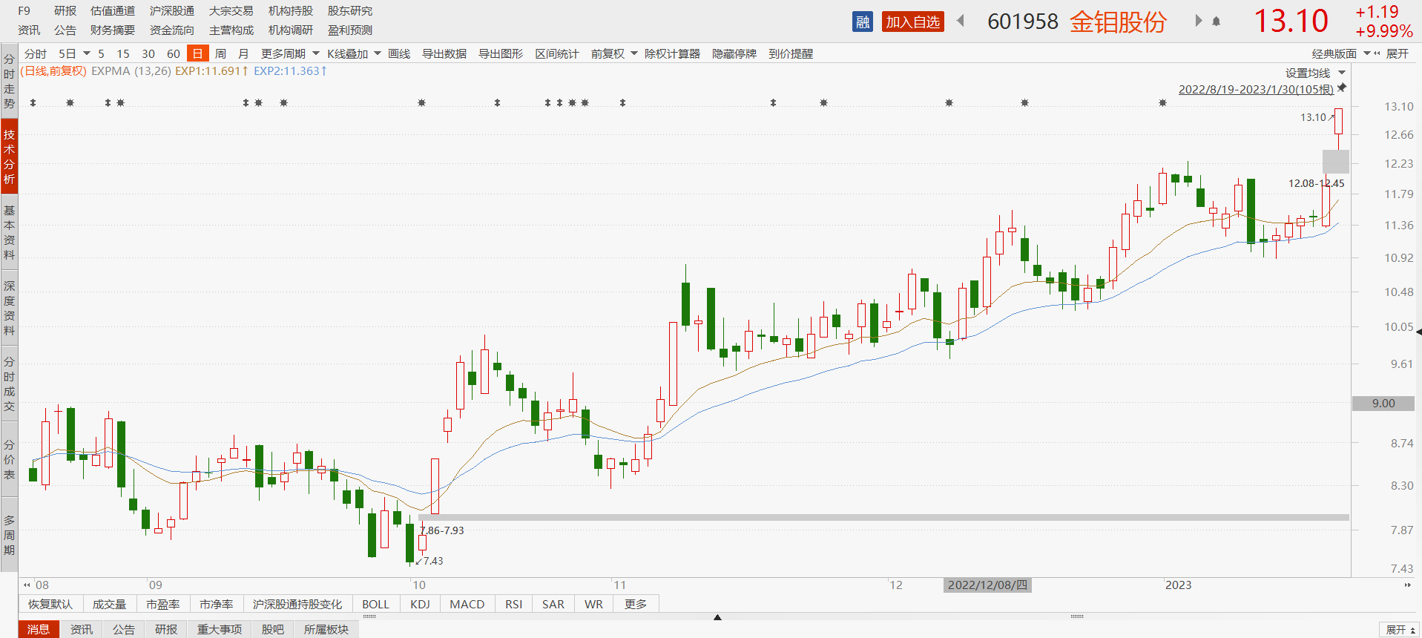This screenshot has width=1422, height=638.
Task: Switch to 股吧 bottom tab
Action: click(273, 629)
